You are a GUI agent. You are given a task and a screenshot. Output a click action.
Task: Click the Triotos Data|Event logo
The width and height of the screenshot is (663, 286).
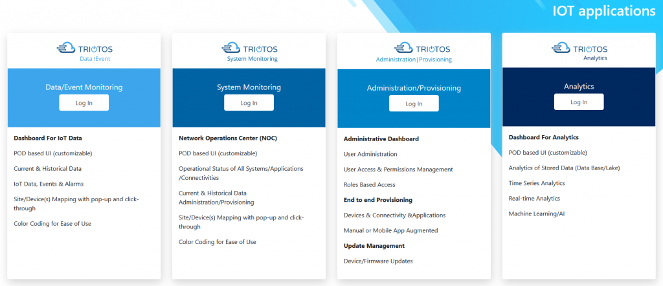pos(85,52)
